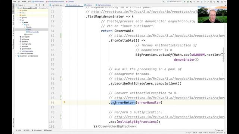Toggle the Commit tool window stripe button
This screenshot has height=134, width=239.
click(13, 32)
